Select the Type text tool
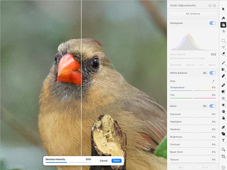 click(223, 141)
